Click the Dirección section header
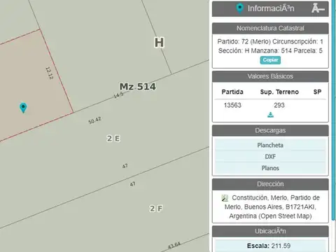336x252 pixels. coord(270,184)
